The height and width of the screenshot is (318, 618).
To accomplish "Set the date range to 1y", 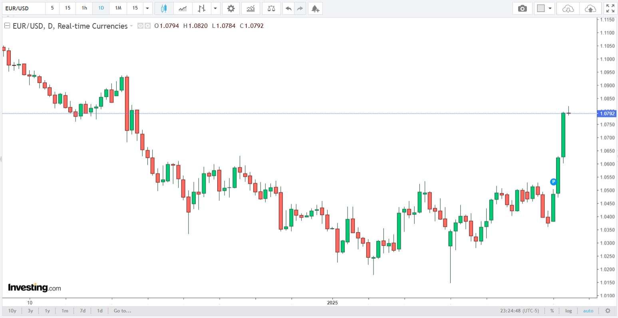I will 47,311.
